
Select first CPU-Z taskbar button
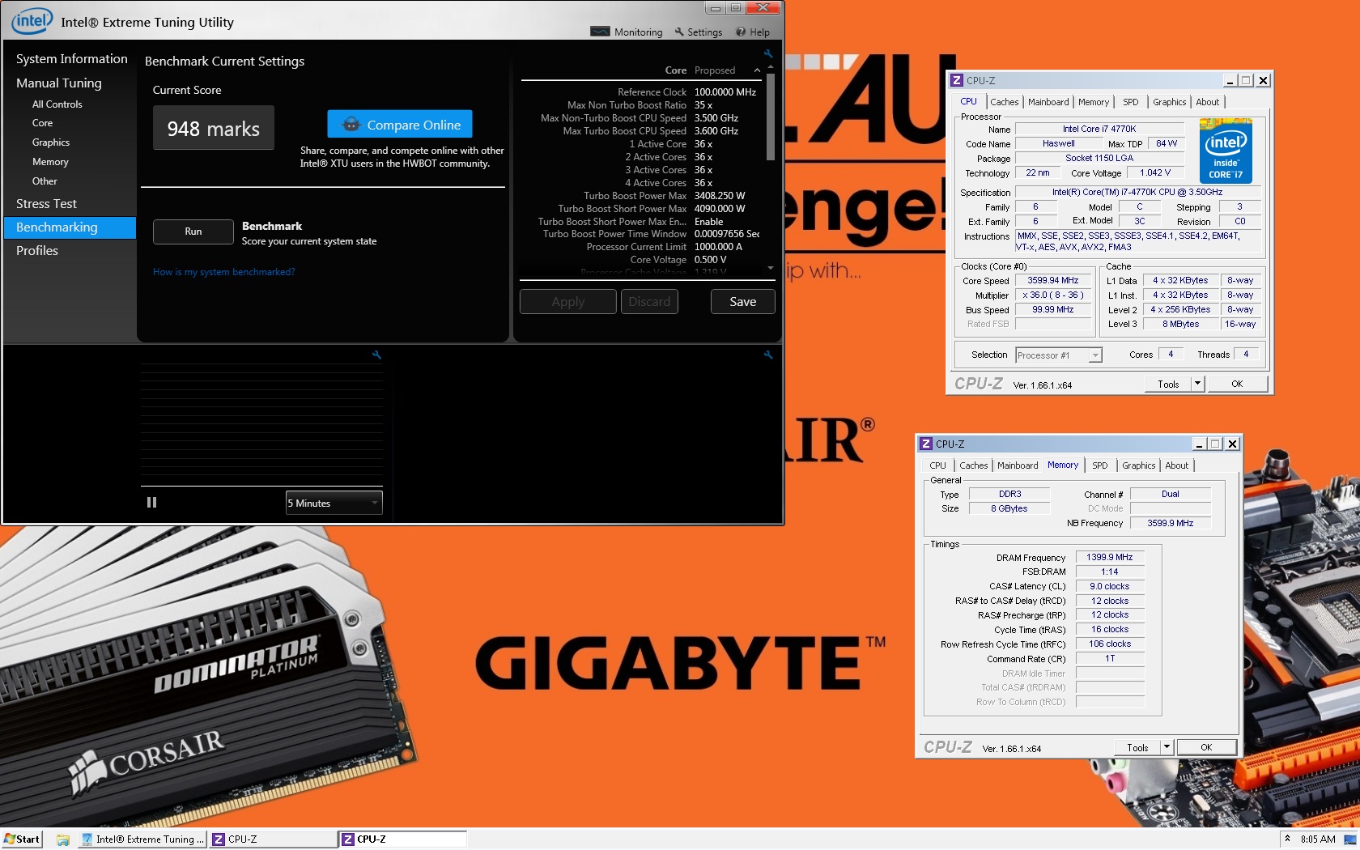pos(273,839)
